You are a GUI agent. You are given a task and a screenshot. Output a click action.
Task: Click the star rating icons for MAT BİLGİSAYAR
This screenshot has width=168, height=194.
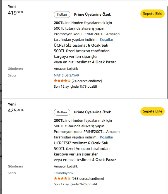click(x=62, y=81)
